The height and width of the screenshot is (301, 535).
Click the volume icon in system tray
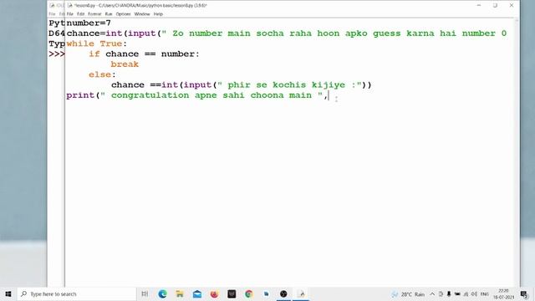[x=474, y=293]
